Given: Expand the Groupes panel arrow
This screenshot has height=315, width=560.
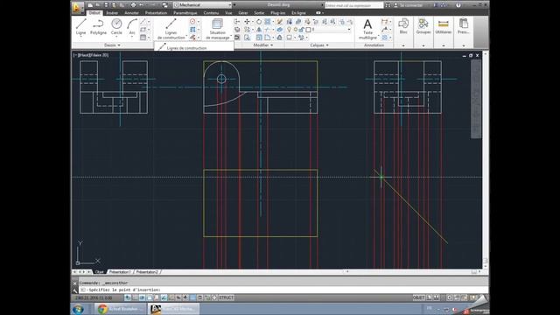Looking at the screenshot, I should pos(423,45).
